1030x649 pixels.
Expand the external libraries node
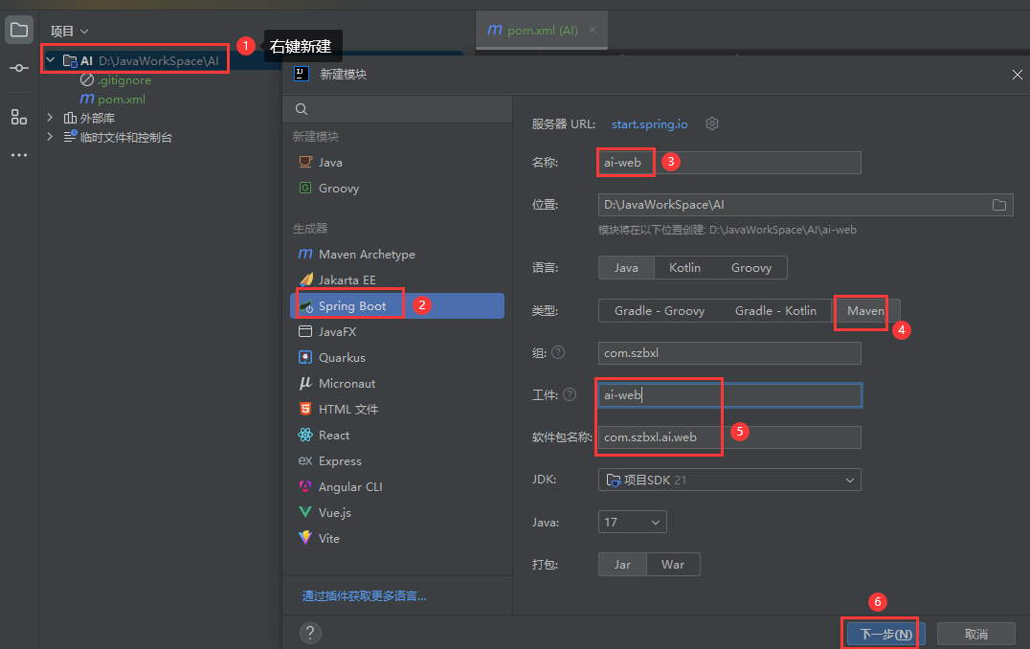50,118
